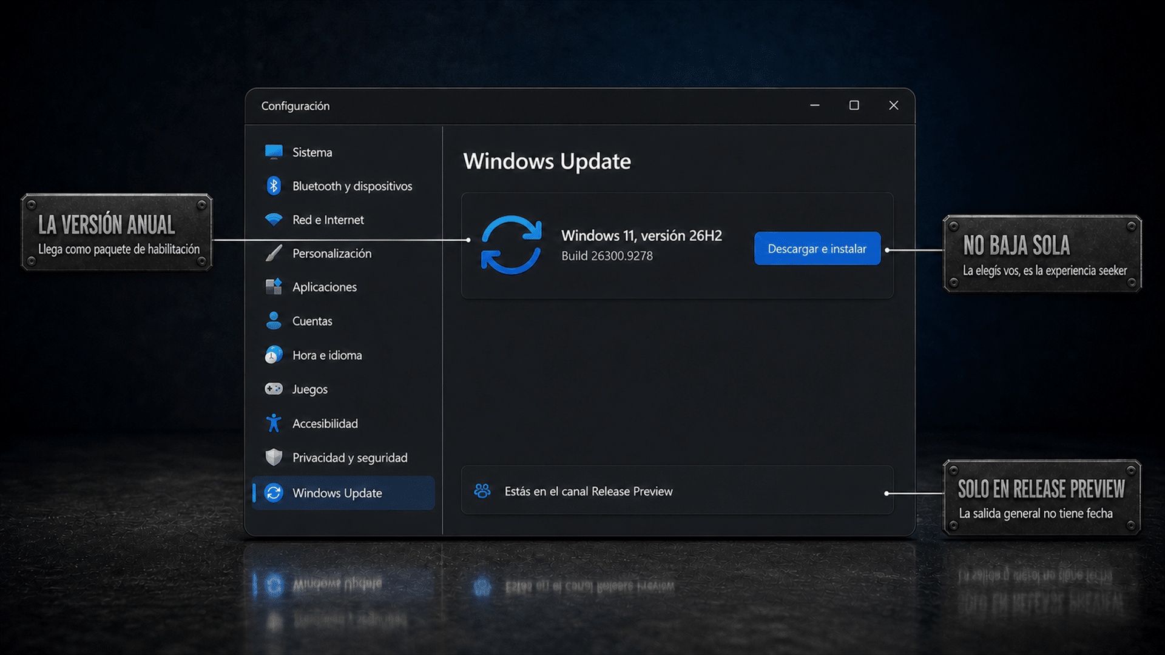Open Accesibilidad settings
The height and width of the screenshot is (655, 1165).
tap(343, 423)
